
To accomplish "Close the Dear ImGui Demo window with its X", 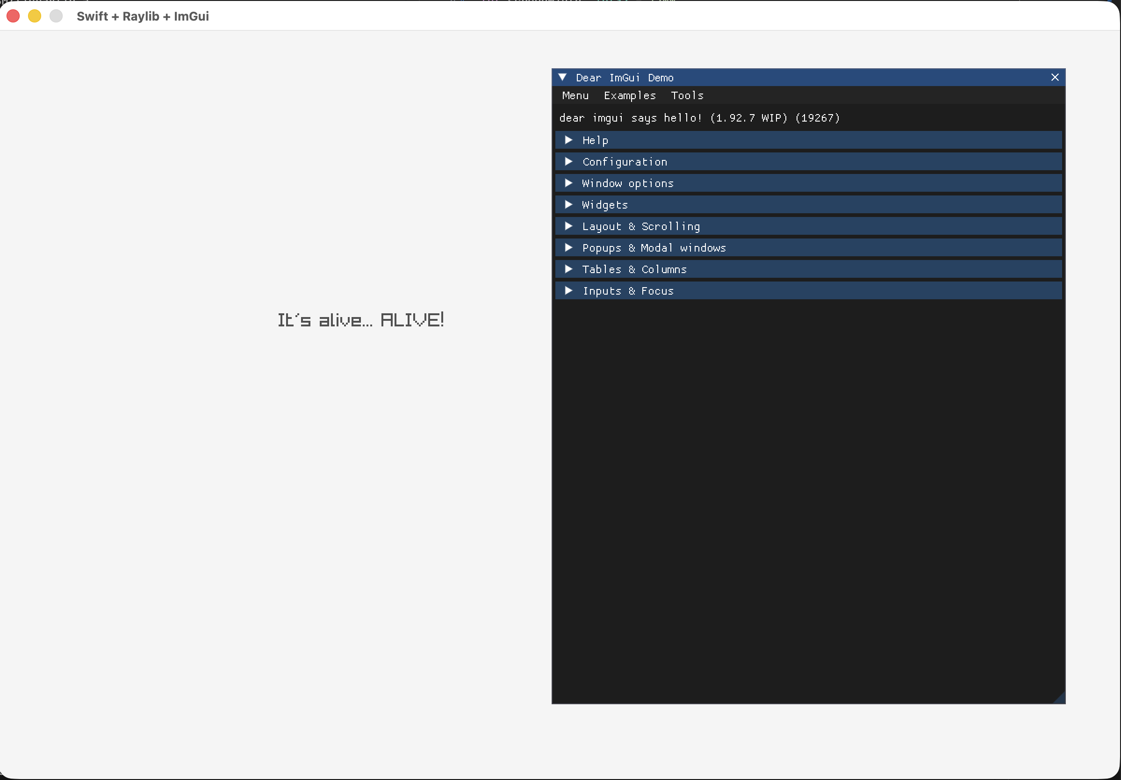I will tap(1055, 77).
